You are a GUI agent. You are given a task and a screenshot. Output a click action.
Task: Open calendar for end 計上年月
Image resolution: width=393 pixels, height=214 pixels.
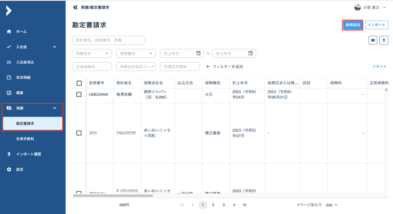point(250,53)
